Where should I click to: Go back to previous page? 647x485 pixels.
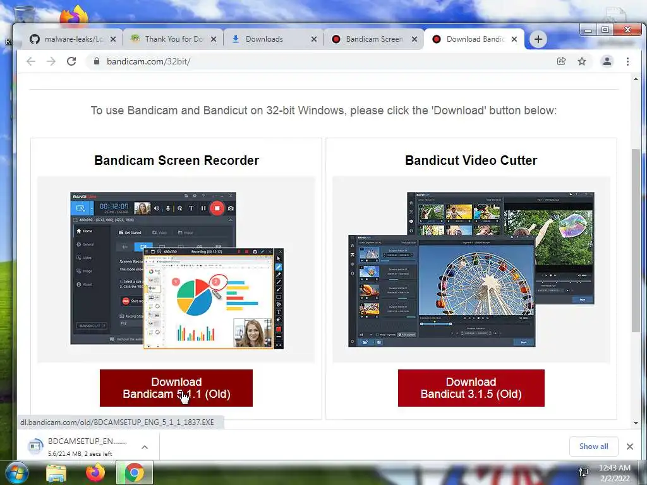(x=31, y=61)
